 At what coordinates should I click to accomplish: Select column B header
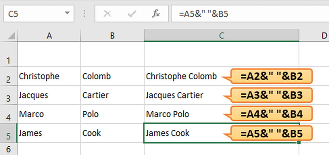click(112, 36)
